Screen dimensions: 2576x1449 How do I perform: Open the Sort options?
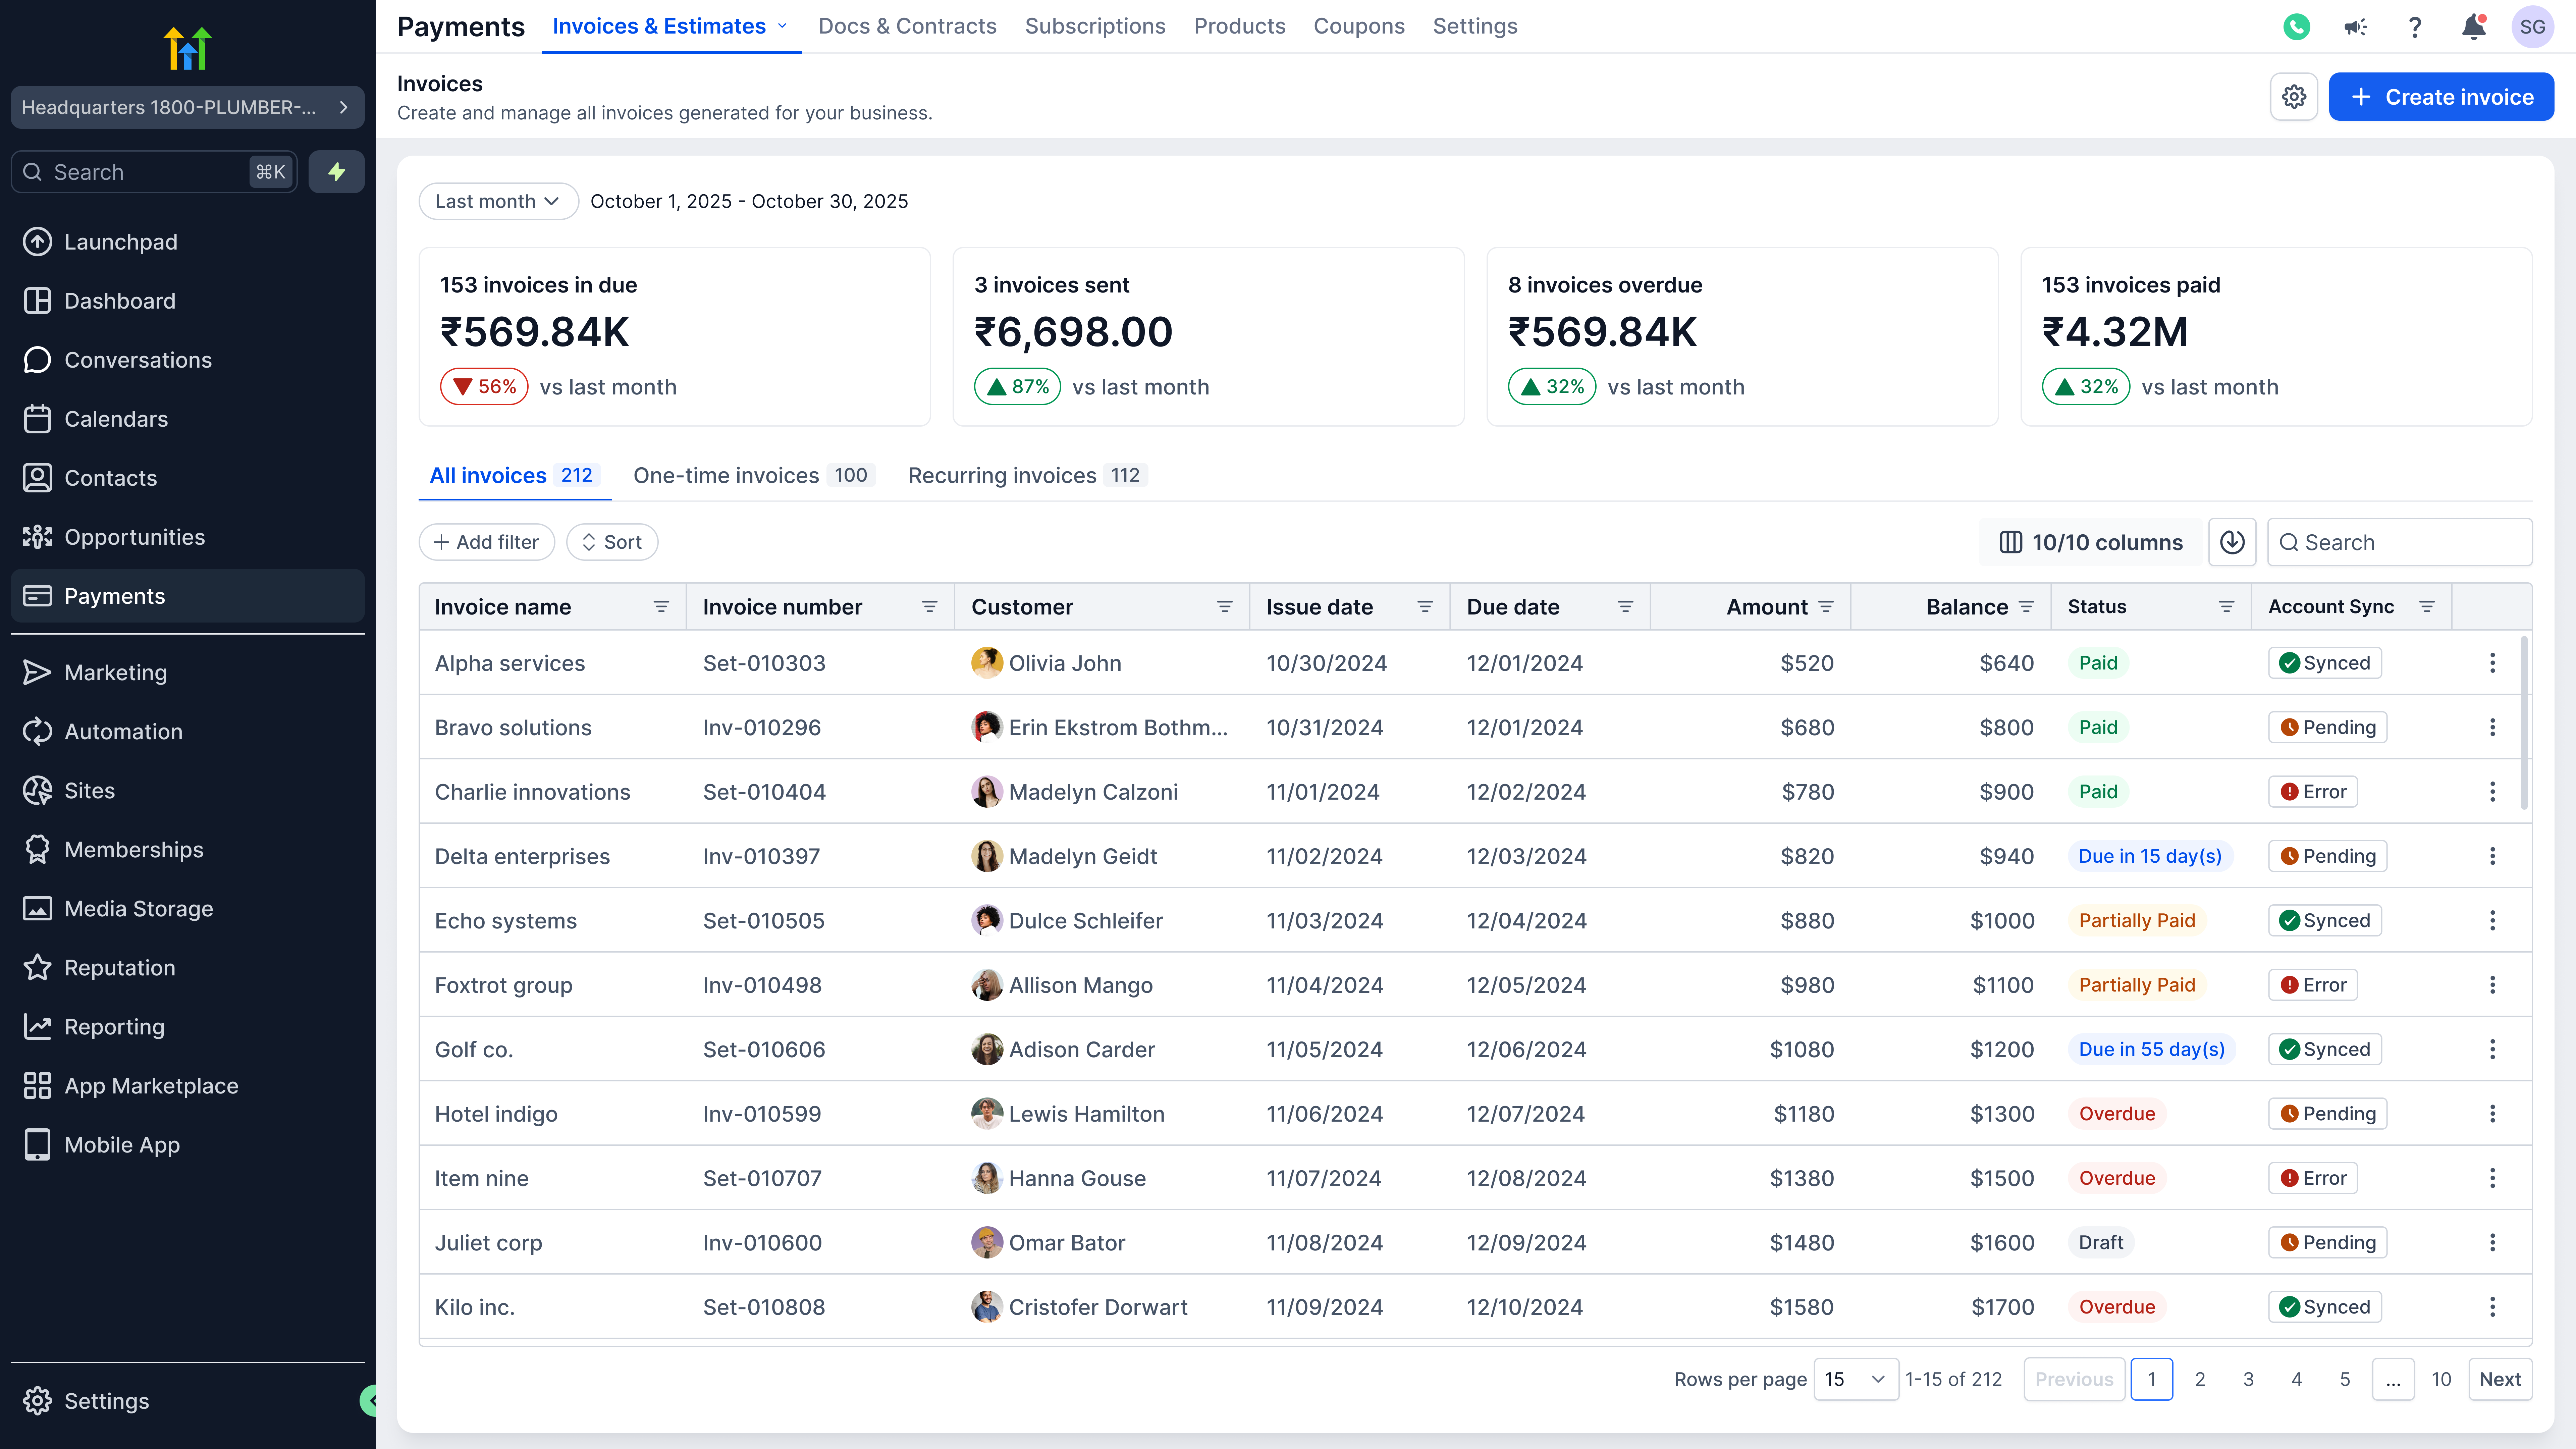[x=612, y=542]
